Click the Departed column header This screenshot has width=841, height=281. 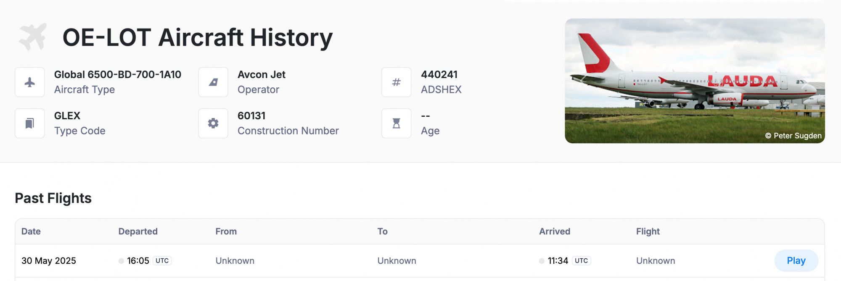tap(138, 231)
